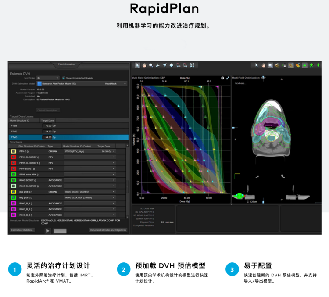
Task: Click the orange isodose color wash icon
Action: [x=298, y=65]
